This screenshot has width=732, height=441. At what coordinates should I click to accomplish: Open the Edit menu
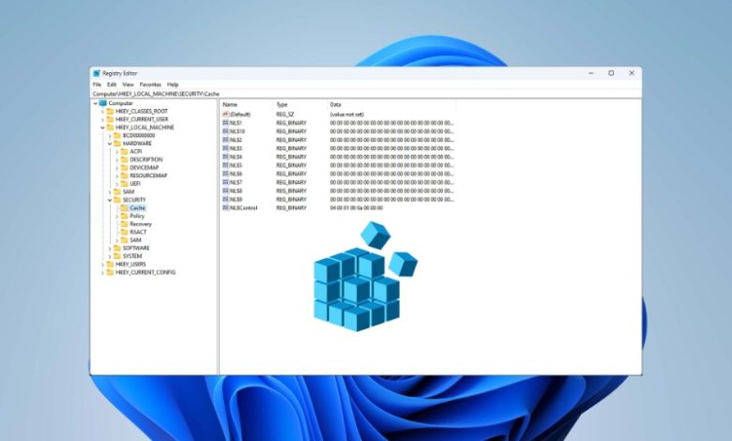112,84
